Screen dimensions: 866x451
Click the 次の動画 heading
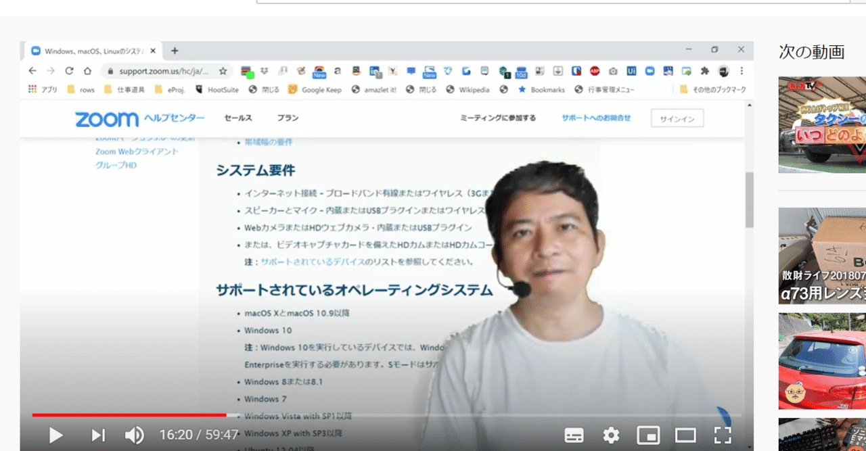coord(812,52)
